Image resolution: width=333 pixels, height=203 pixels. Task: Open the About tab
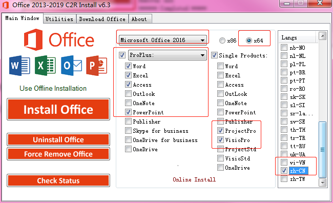(140, 19)
